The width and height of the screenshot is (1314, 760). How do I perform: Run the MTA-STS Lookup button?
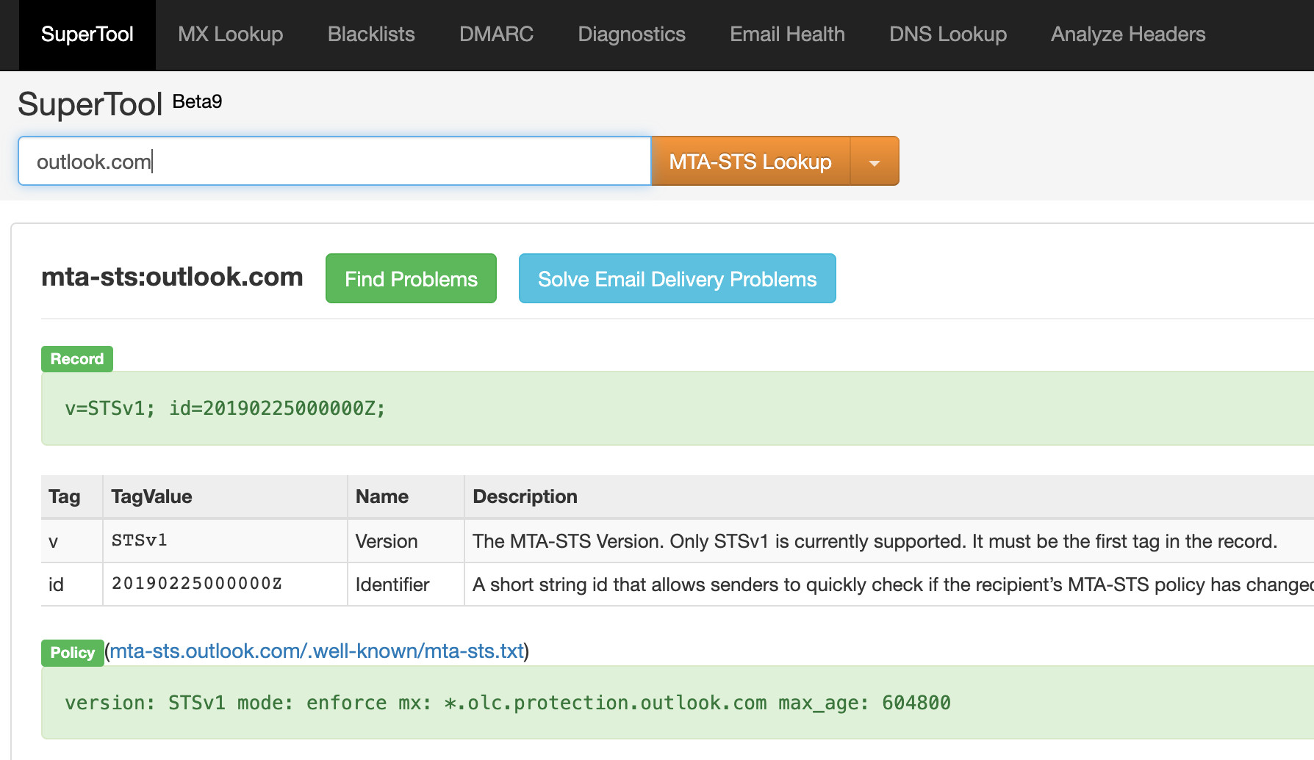click(750, 161)
